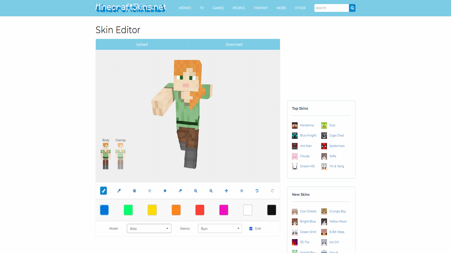Select the Paintbrush tool
Viewport: 451px width, 253px height.
(103, 191)
